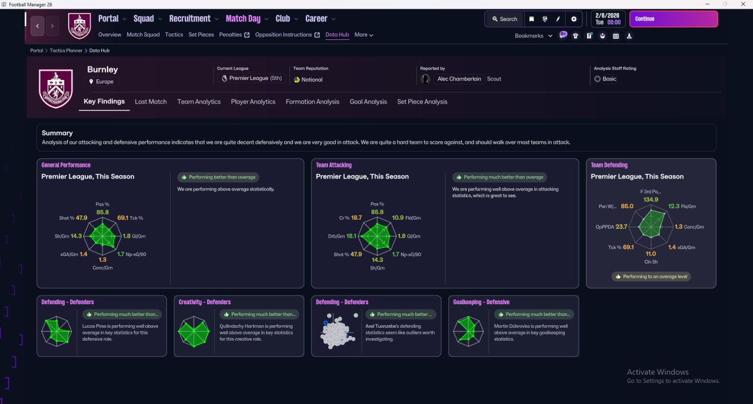Open the world globe icon in the top toolbar
The height and width of the screenshot is (404, 753).
coord(545,19)
